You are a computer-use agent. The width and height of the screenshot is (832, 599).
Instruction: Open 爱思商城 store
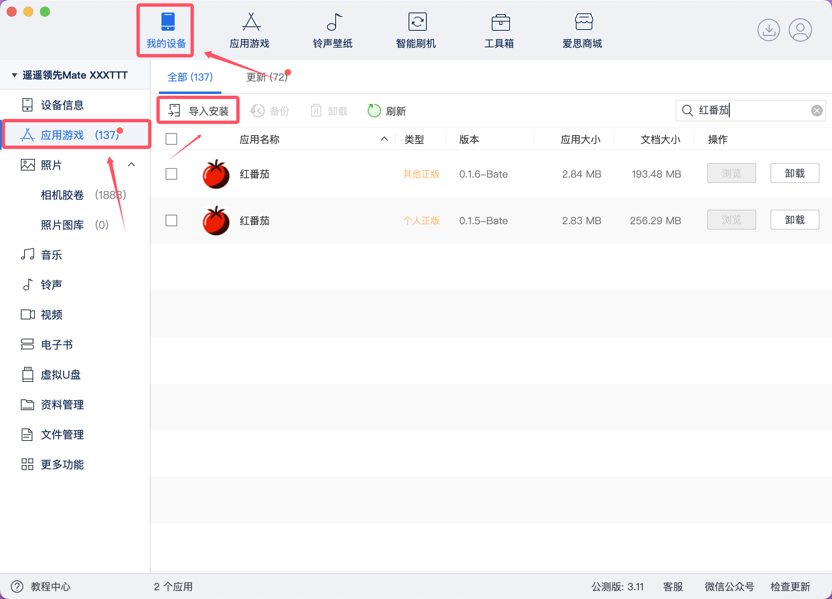[582, 31]
